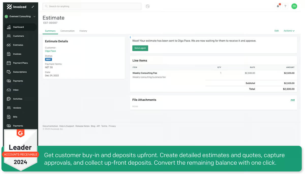Click Add under File Attachments
This screenshot has width=305, height=174.
[293, 100]
